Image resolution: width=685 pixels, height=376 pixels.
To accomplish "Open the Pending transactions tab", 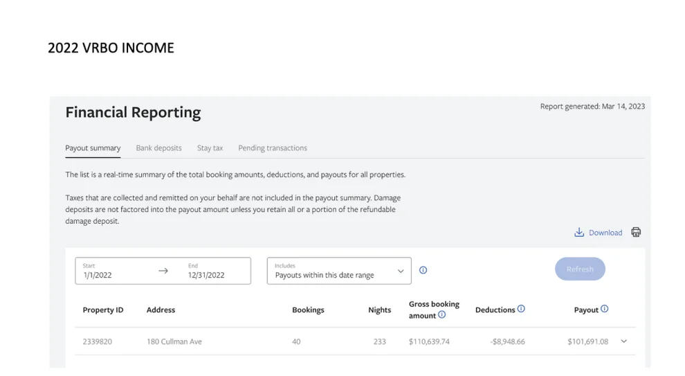I will point(273,147).
